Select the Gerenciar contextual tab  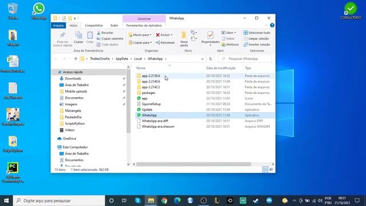coord(144,18)
